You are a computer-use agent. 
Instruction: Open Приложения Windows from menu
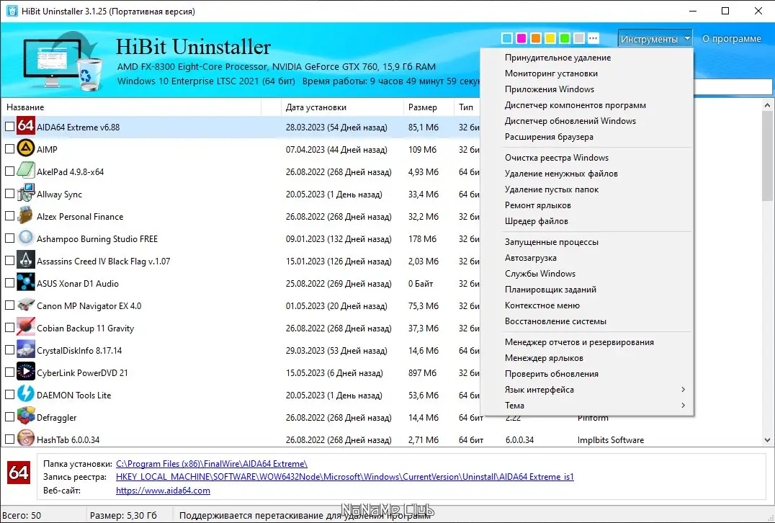[x=587, y=89]
